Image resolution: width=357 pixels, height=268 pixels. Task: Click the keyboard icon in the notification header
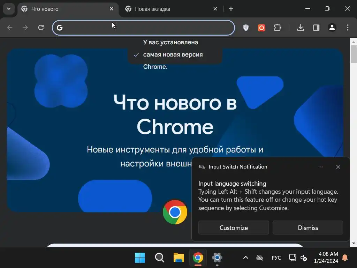tap(202, 166)
